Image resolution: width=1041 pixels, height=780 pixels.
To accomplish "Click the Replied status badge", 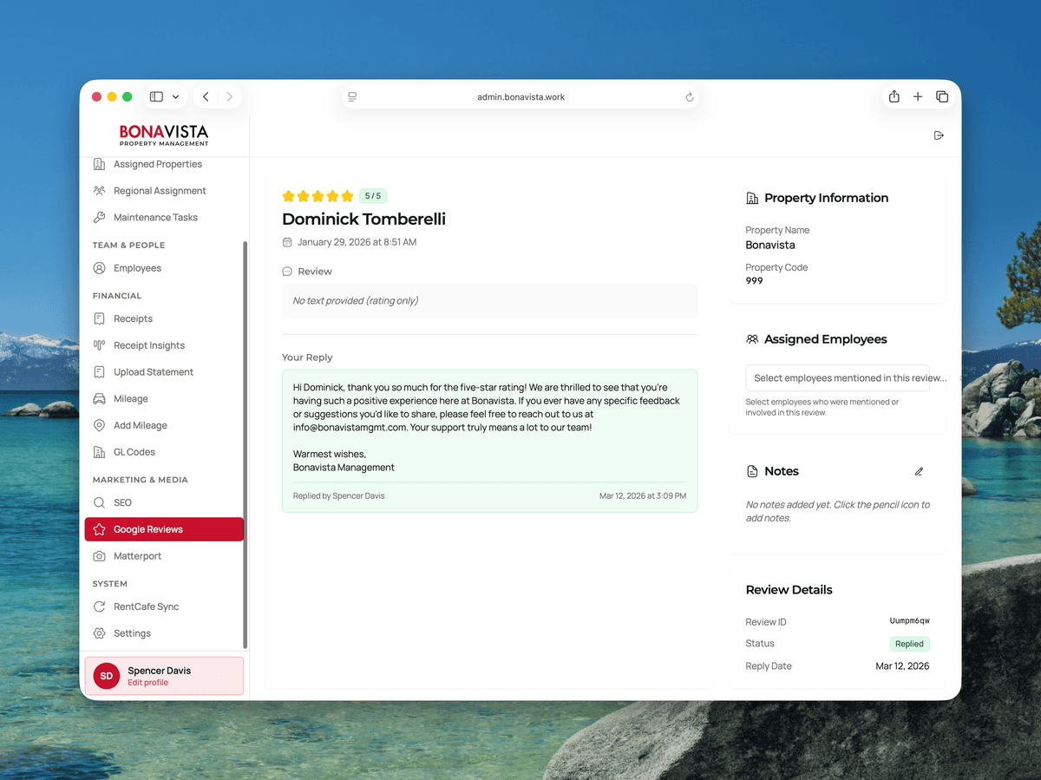I will (909, 643).
